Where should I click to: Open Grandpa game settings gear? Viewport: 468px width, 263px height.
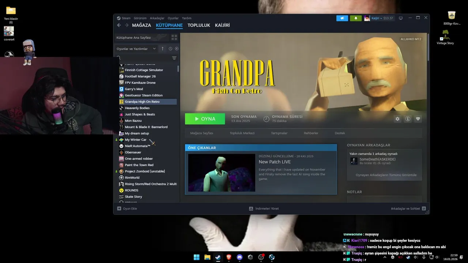point(397,119)
